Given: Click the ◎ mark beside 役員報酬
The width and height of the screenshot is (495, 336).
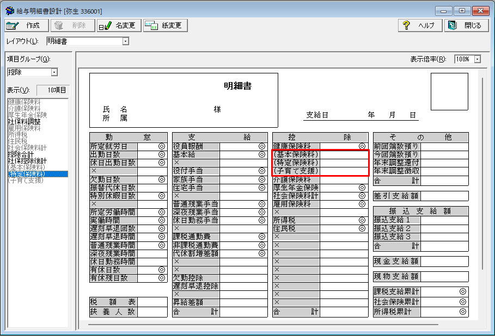Looking at the screenshot, I should [x=262, y=146].
